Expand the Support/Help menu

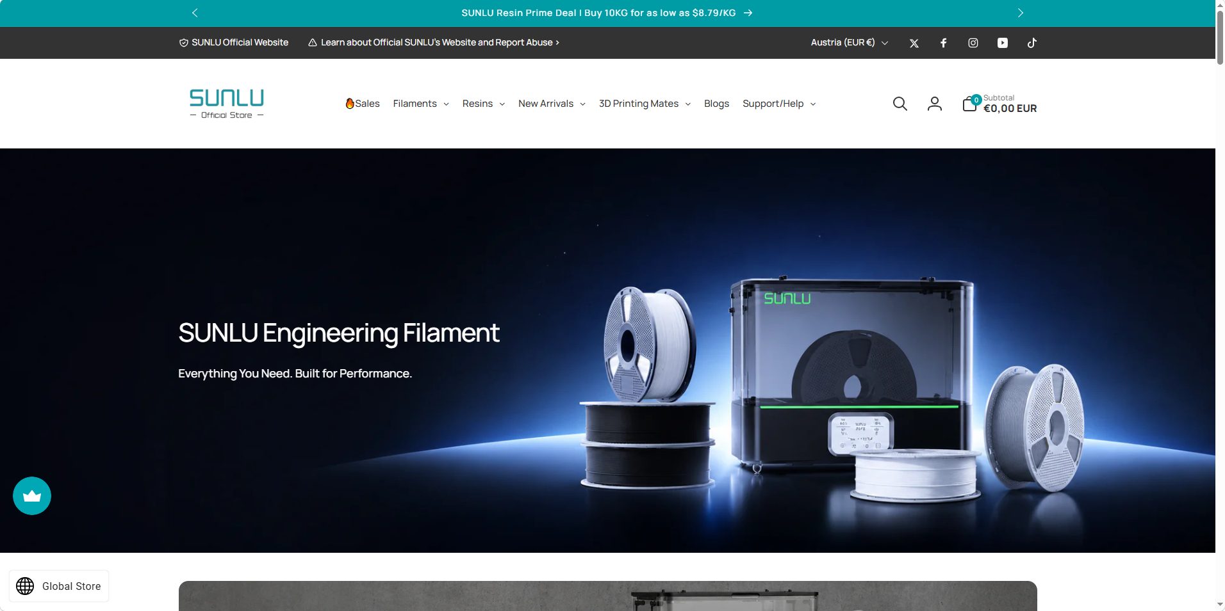point(779,104)
